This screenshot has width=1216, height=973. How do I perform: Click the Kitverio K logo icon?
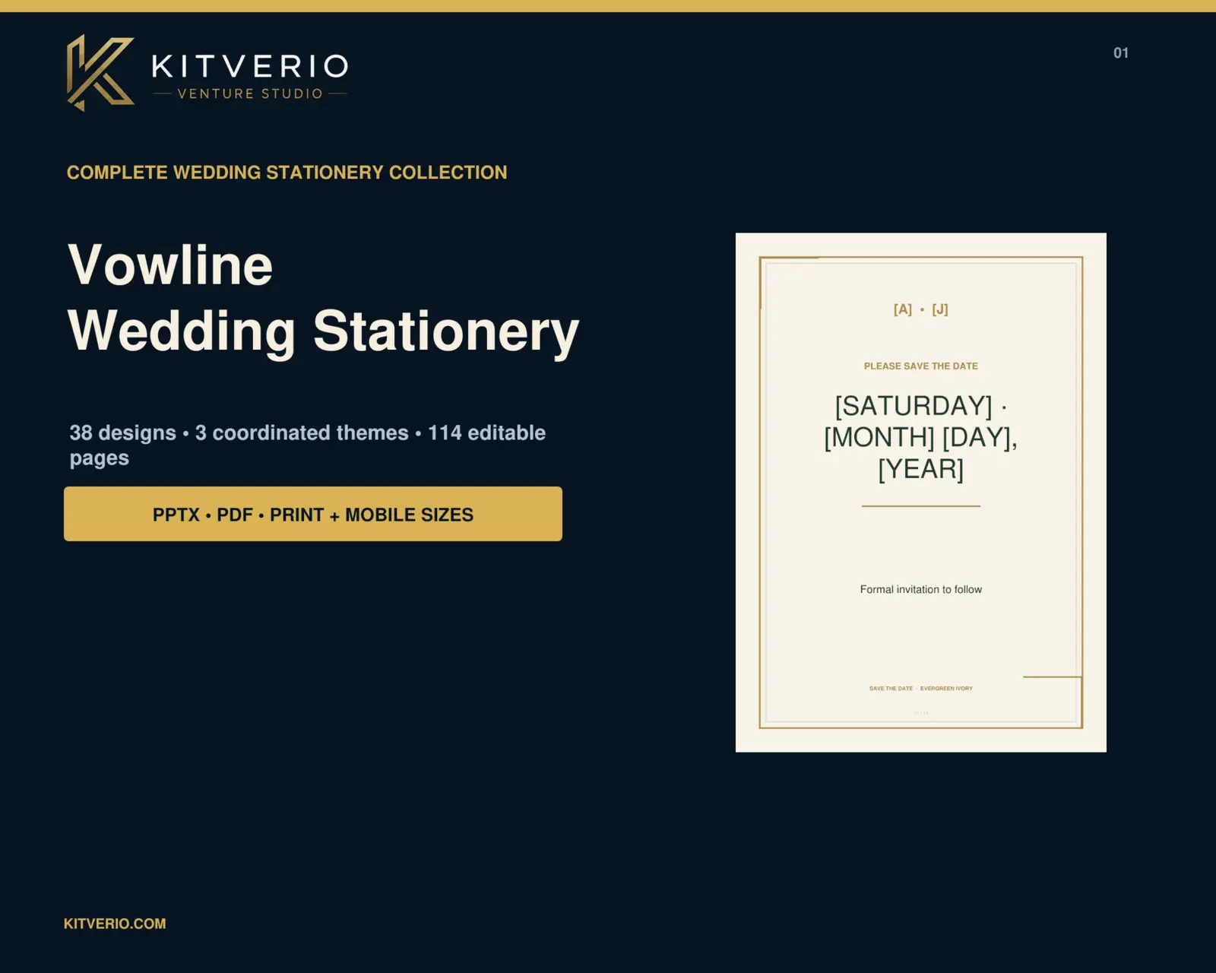[100, 72]
